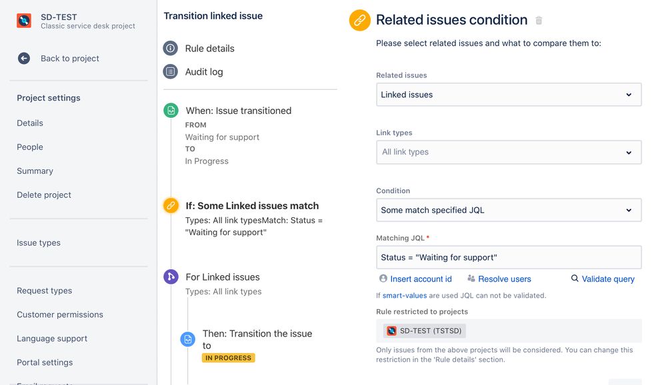The width and height of the screenshot is (666, 385).
Task: Expand the Link types dropdown
Action: pyautogui.click(x=509, y=153)
